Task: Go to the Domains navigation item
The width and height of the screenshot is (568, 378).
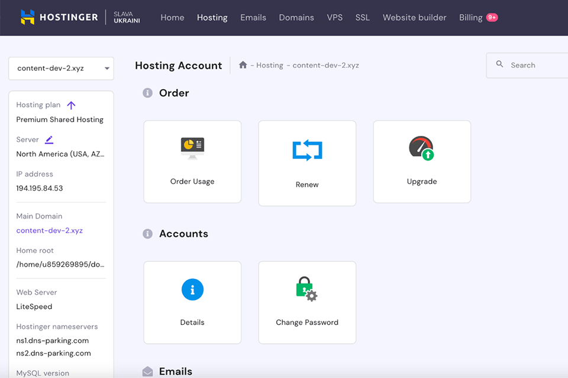Action: point(296,18)
